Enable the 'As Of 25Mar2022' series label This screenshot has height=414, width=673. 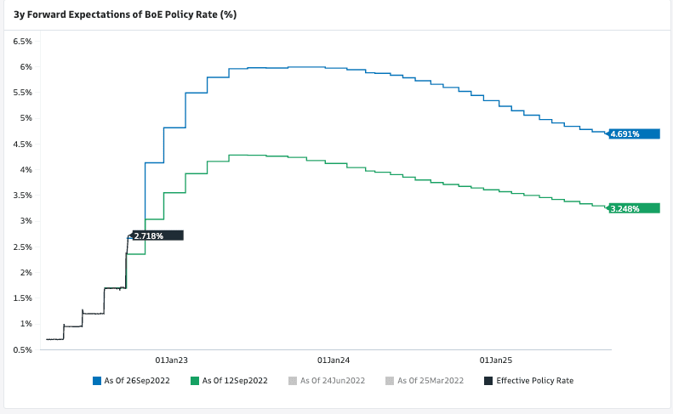(431, 380)
